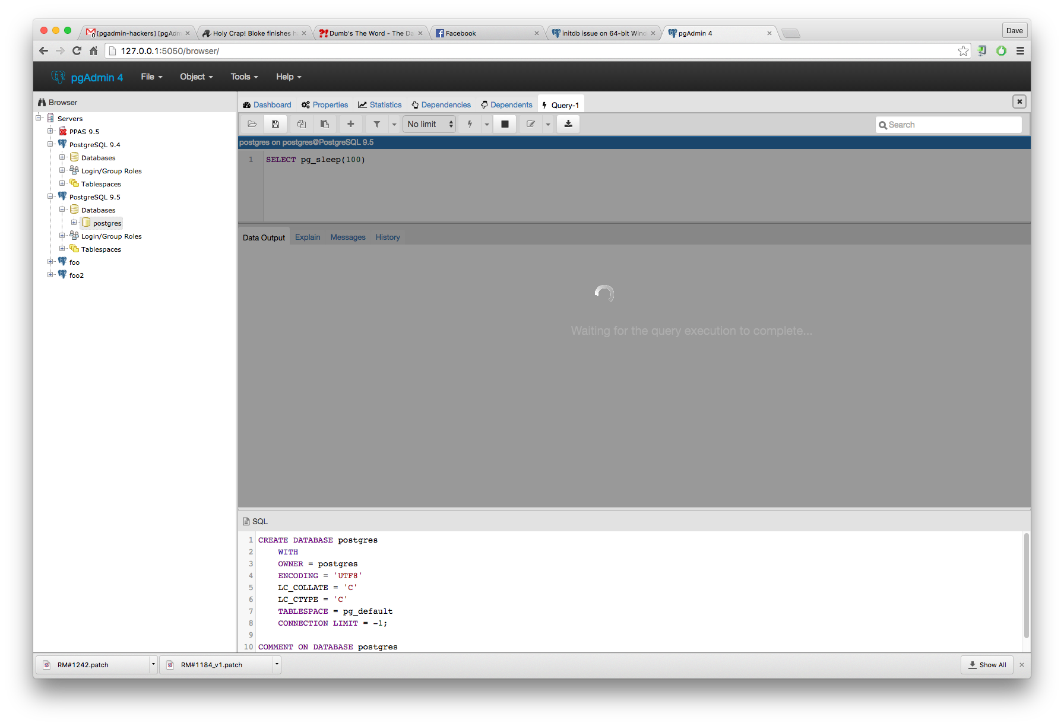The width and height of the screenshot is (1064, 726).
Task: Switch to the Statistics tab
Action: pyautogui.click(x=380, y=105)
